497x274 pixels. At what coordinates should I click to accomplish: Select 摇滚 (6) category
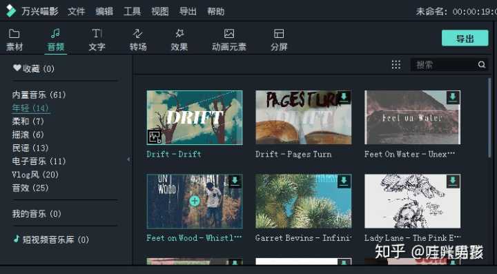point(28,135)
